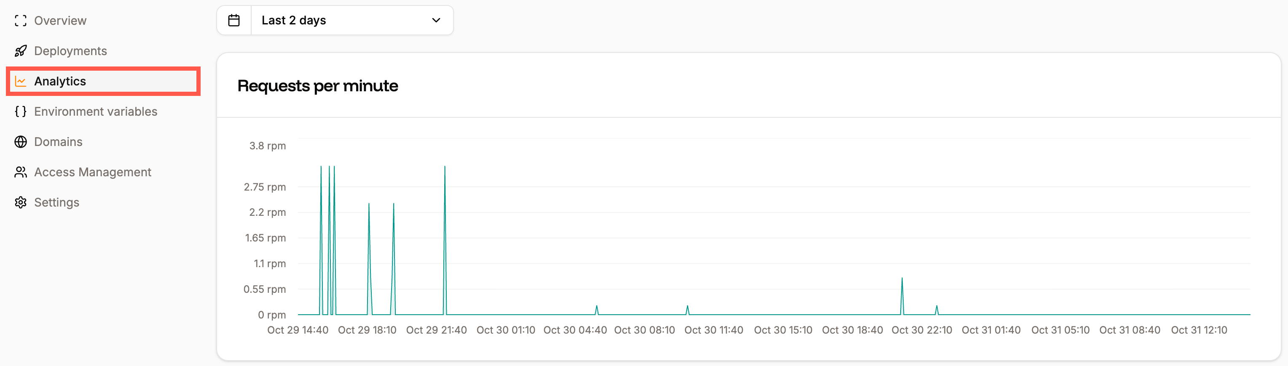Click the Requests per minute chart title
The width and height of the screenshot is (1288, 366).
318,85
